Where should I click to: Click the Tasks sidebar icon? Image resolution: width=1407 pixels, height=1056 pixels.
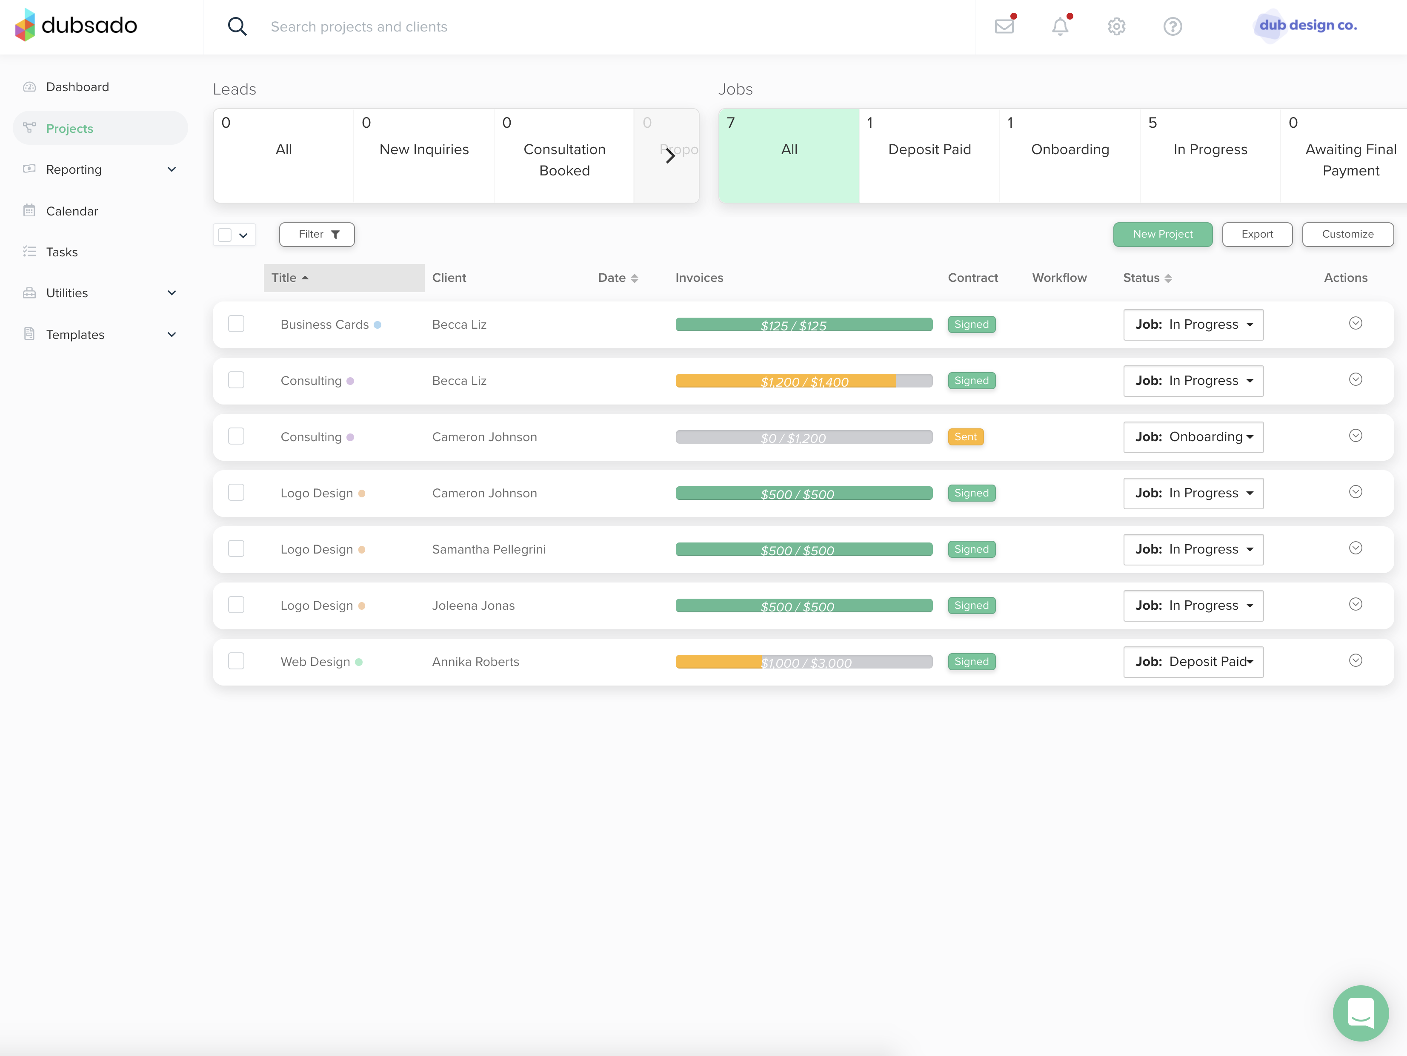click(30, 252)
